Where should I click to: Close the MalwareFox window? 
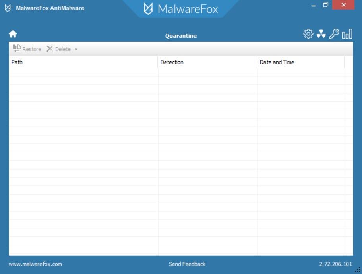[343, 5]
